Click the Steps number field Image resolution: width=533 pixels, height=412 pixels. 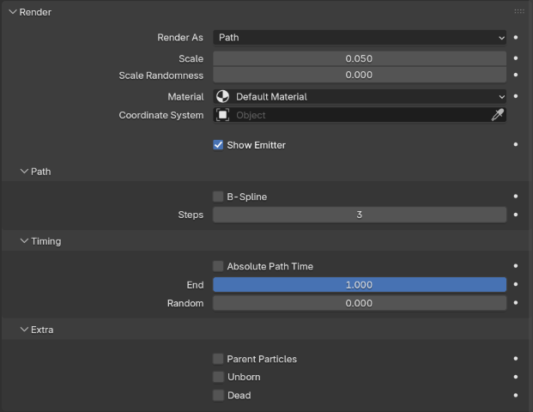(360, 215)
